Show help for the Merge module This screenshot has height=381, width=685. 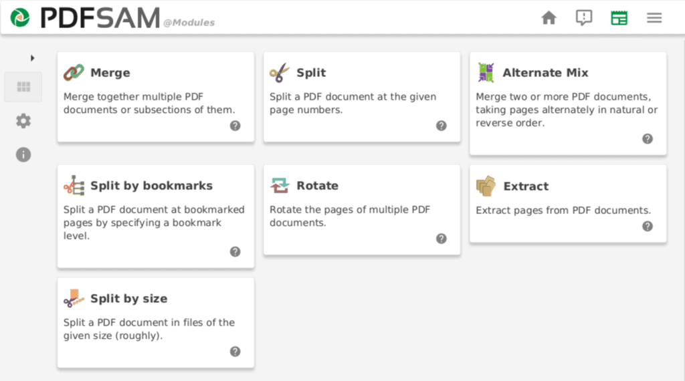tap(235, 126)
